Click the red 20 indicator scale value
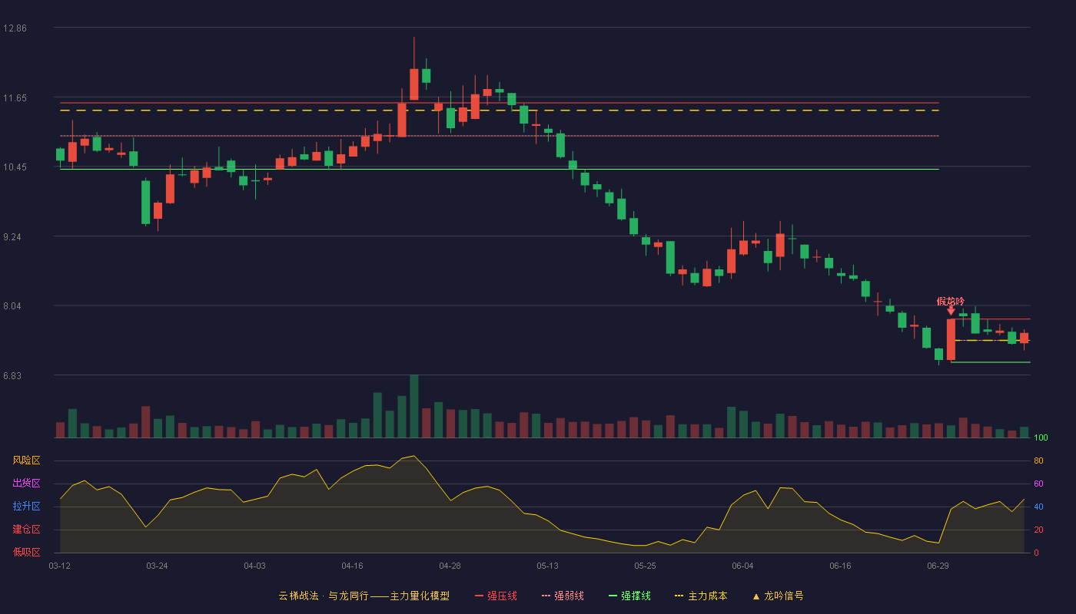Screen dimensions: 1076x614 (x=1038, y=530)
